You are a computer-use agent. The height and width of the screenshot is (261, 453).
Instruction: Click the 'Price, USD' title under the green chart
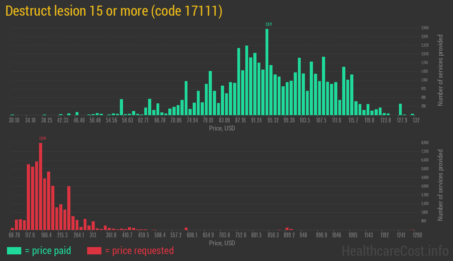[x=222, y=128]
